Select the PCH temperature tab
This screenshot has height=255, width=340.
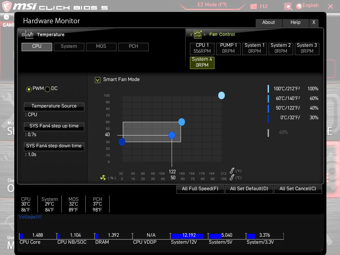click(x=133, y=46)
